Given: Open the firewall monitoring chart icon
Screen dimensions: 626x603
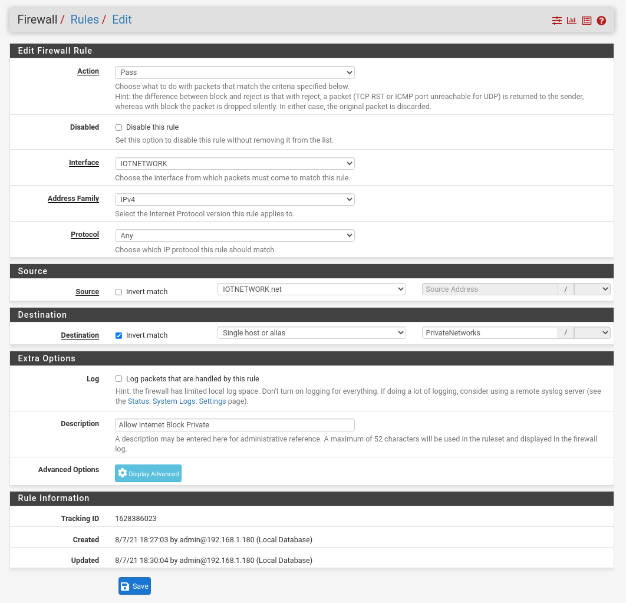Looking at the screenshot, I should tap(571, 20).
